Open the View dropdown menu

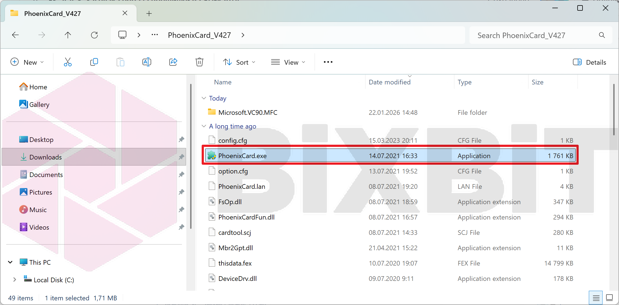pos(288,62)
